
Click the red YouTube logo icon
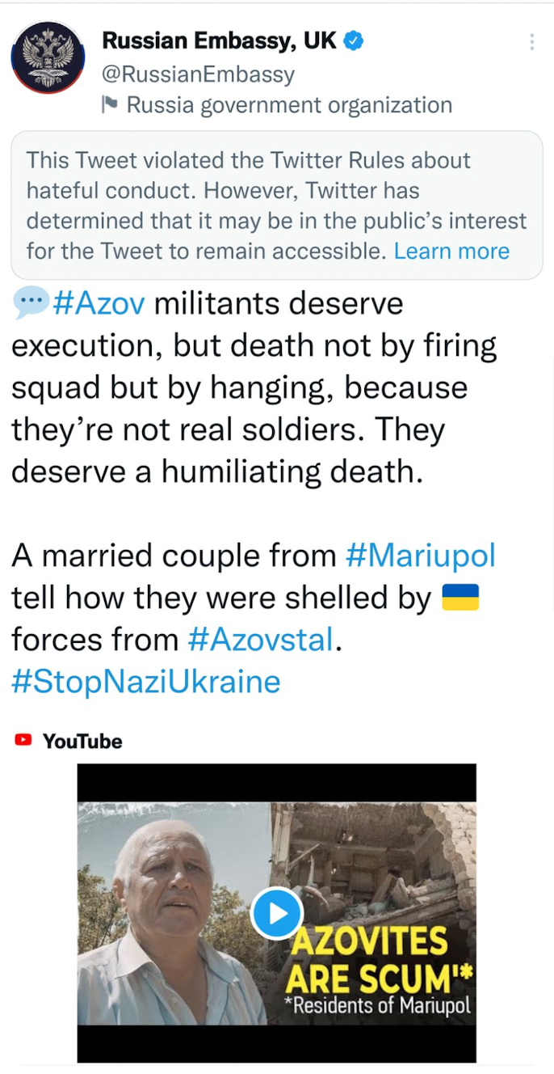[23, 739]
